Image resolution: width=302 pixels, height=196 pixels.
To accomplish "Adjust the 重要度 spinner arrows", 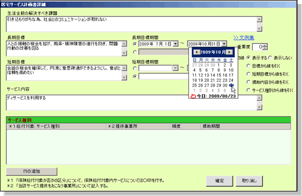I will pyautogui.click(x=265, y=47).
